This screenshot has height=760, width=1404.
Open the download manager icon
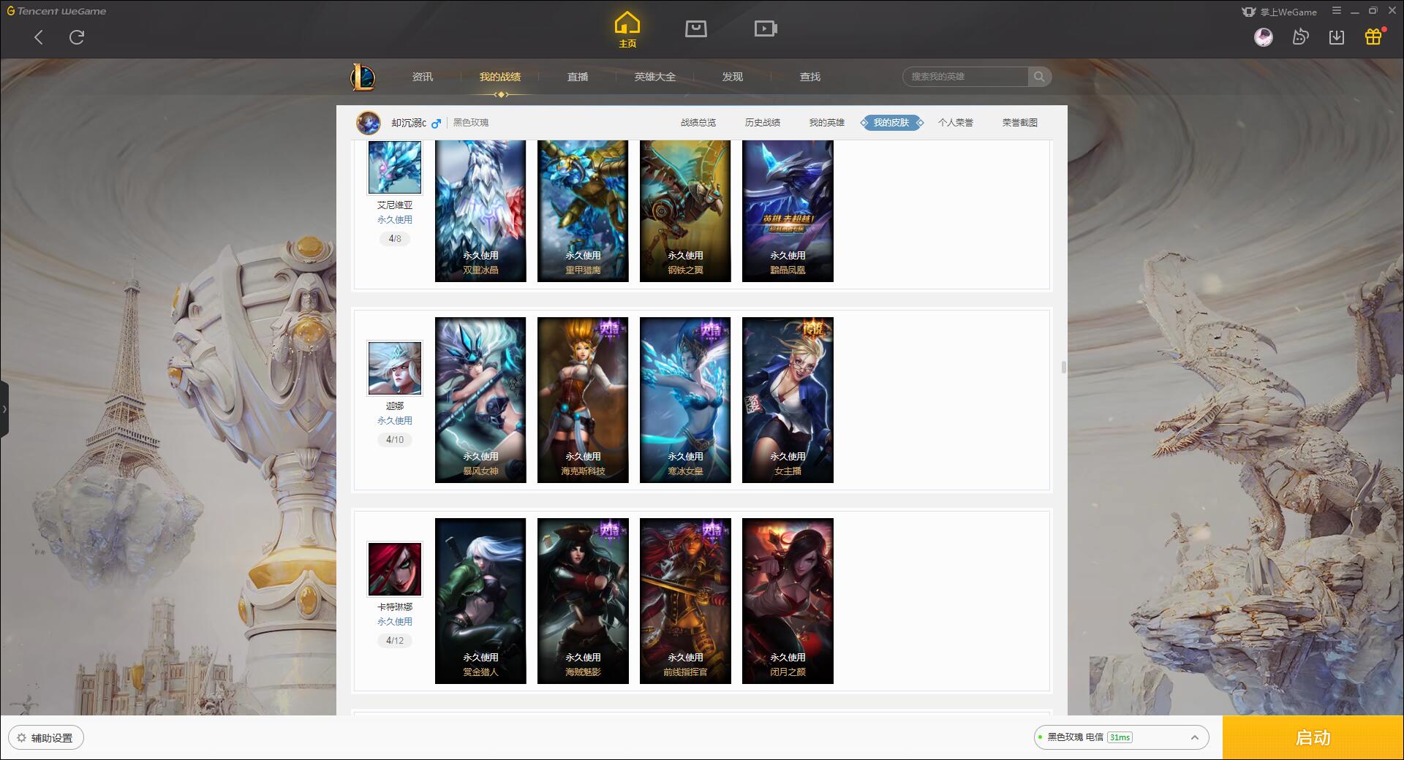click(1337, 37)
